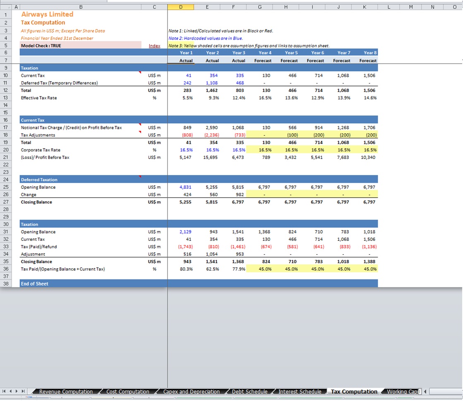
Task: Open the Interest Schedule sheet tab
Action: 300,391
